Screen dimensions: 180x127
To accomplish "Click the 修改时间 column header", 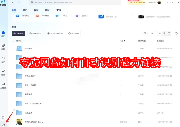I will tap(160, 41).
